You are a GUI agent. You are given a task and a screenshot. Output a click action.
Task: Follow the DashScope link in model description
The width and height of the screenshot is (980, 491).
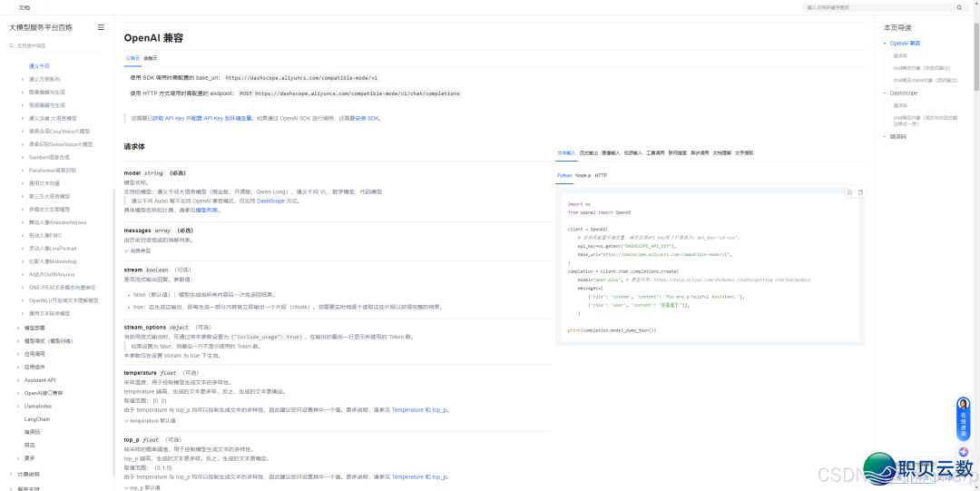pos(270,201)
